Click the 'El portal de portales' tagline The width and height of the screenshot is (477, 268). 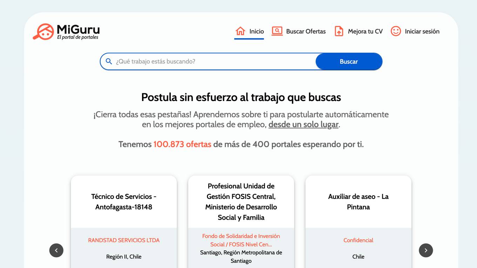tap(78, 37)
